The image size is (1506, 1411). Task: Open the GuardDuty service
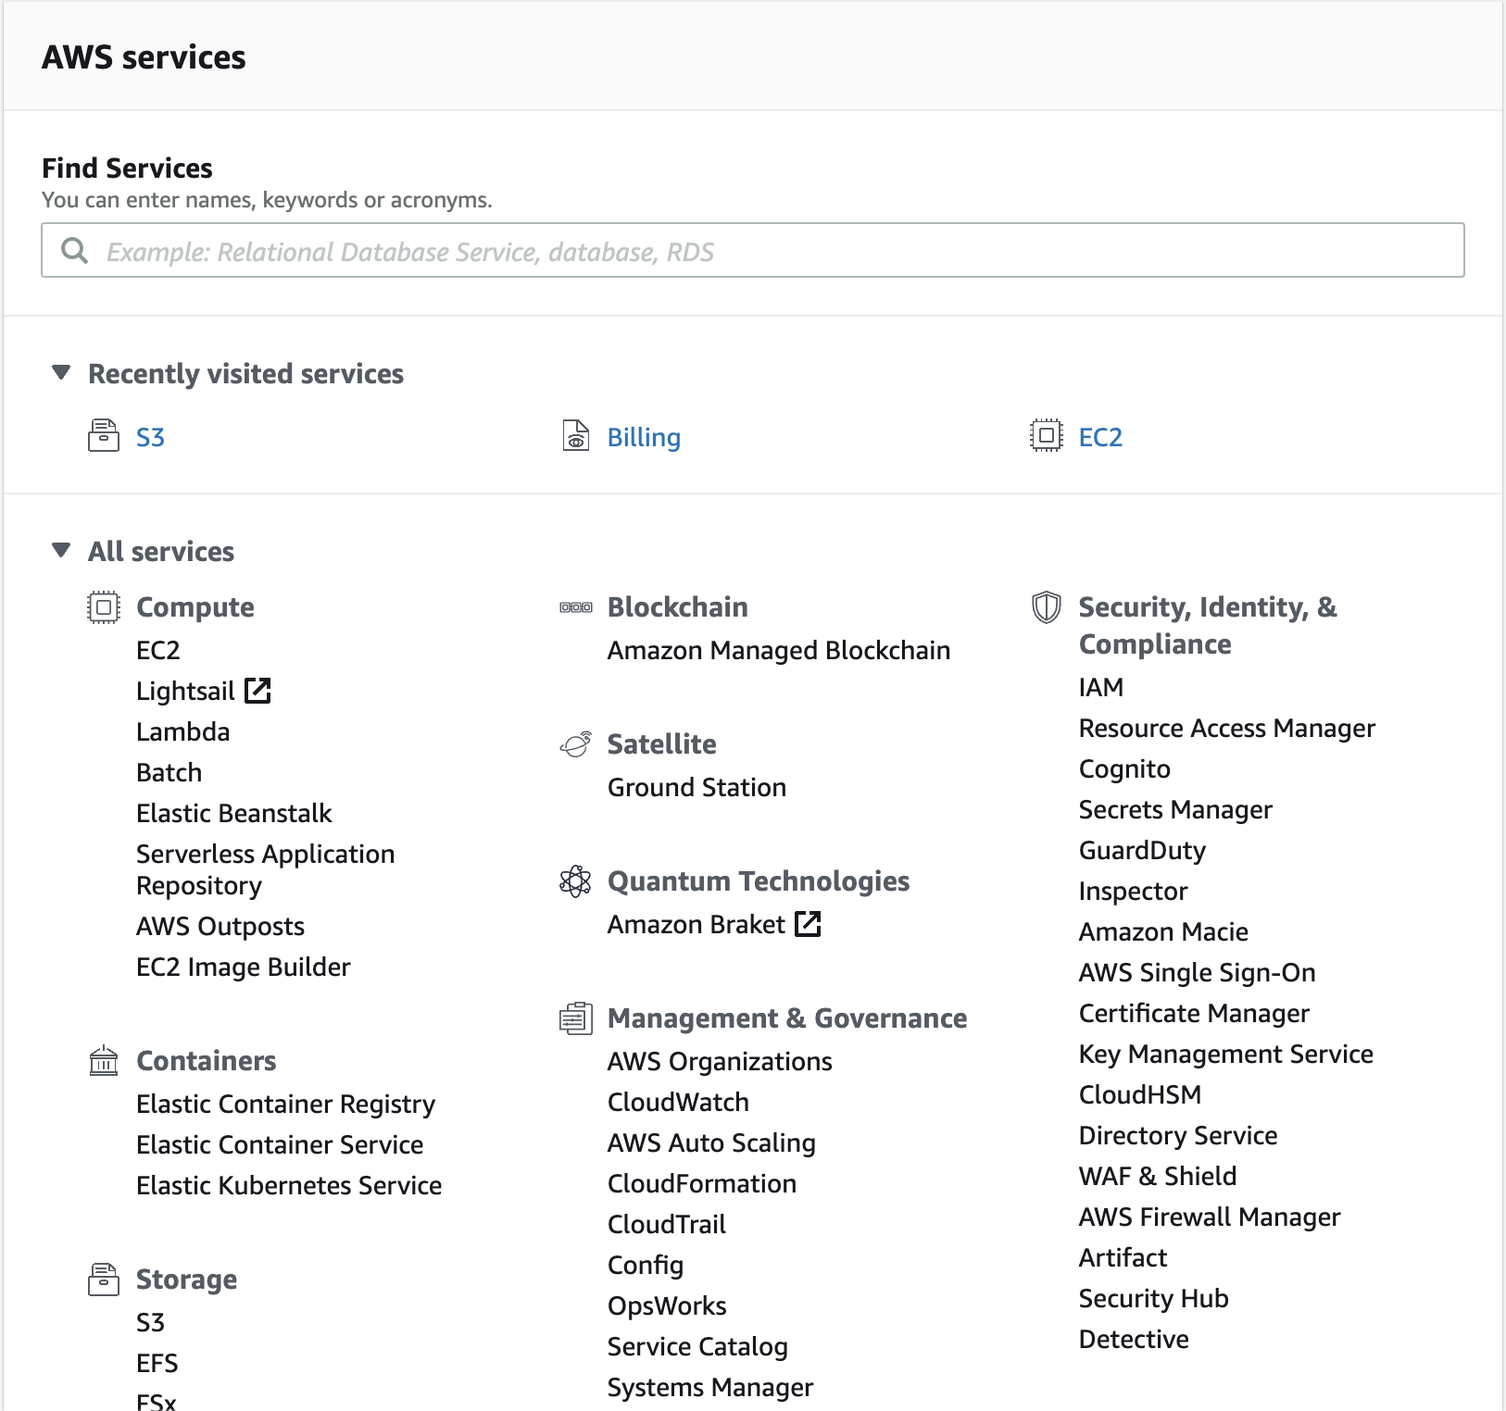[x=1142, y=850]
